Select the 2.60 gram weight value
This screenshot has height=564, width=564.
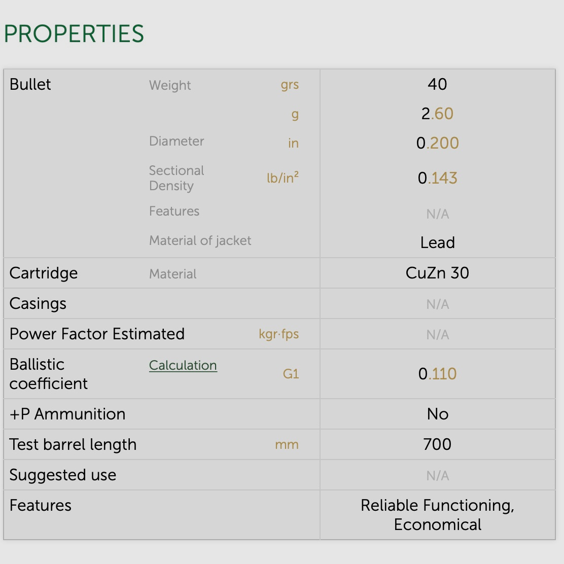437,114
